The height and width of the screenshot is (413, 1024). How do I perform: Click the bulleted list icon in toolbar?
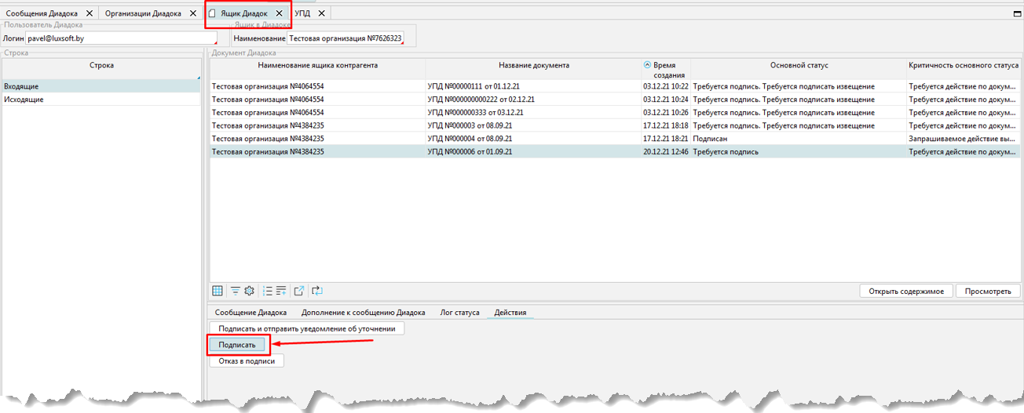point(267,291)
